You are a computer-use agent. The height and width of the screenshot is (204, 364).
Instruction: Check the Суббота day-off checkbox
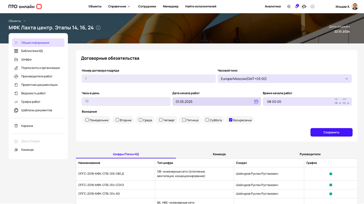click(207, 120)
